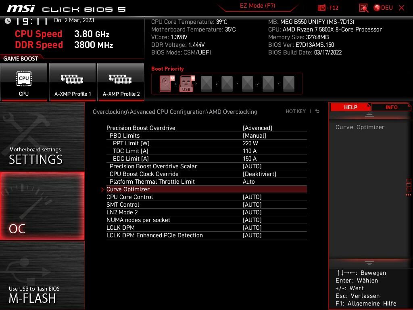Click the help panel top scroll handle

click(369, 115)
